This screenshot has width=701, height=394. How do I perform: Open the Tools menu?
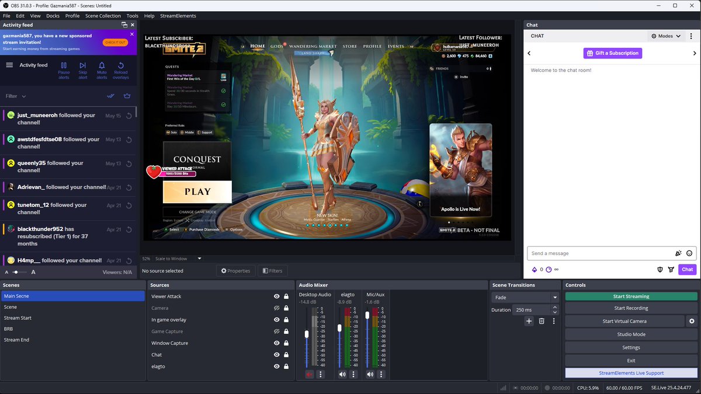coord(133,16)
